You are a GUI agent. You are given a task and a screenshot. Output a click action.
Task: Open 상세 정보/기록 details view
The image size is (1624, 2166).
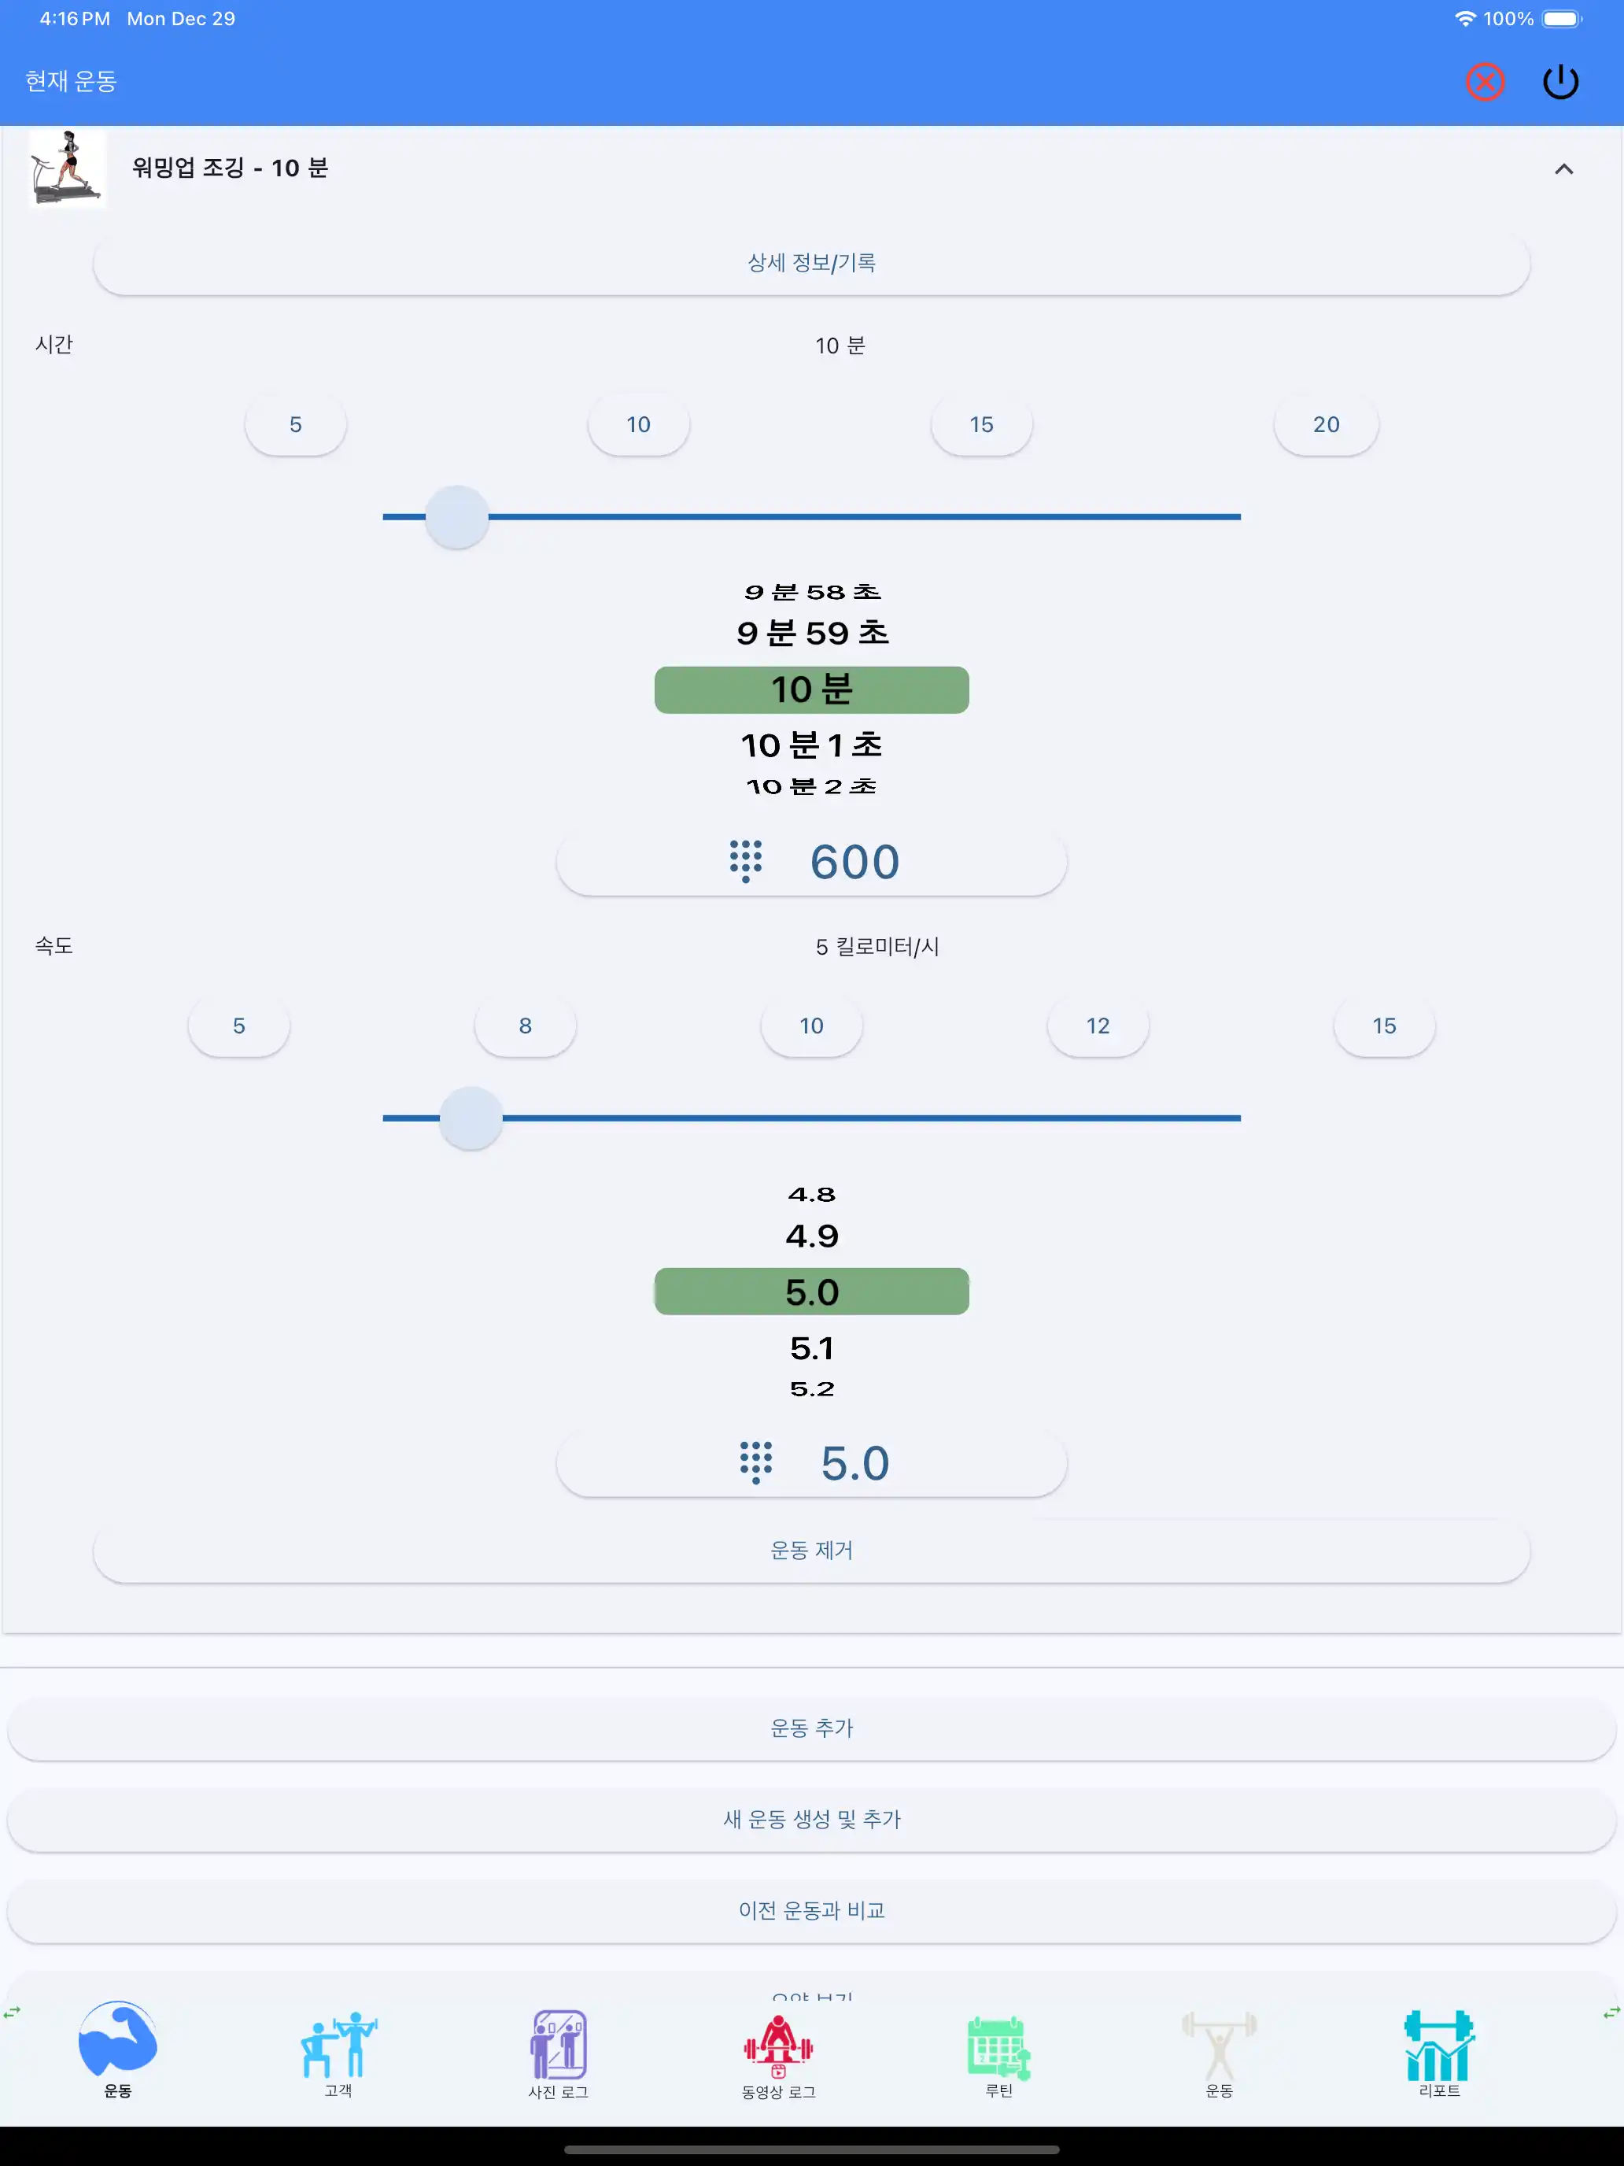810,261
